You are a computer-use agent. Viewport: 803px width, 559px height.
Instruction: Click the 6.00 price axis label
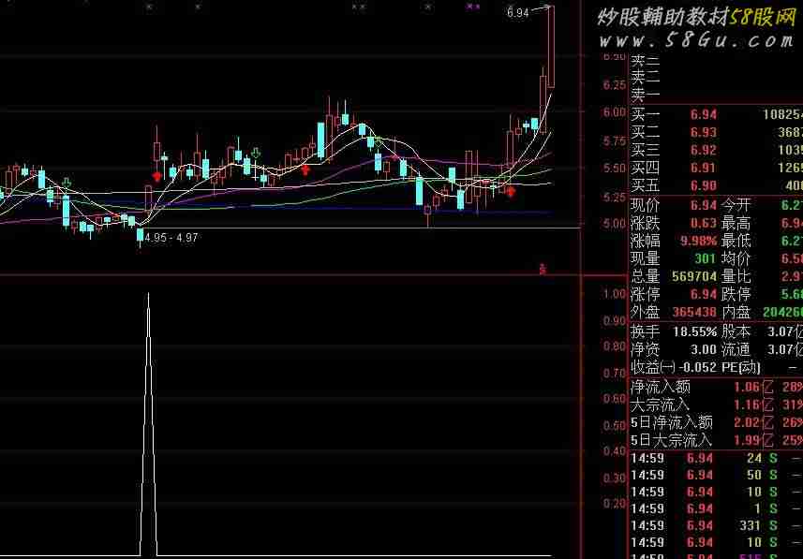[615, 112]
